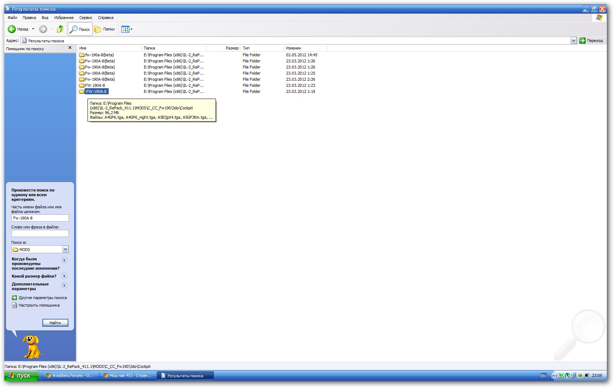Open the Справка menu

click(105, 18)
